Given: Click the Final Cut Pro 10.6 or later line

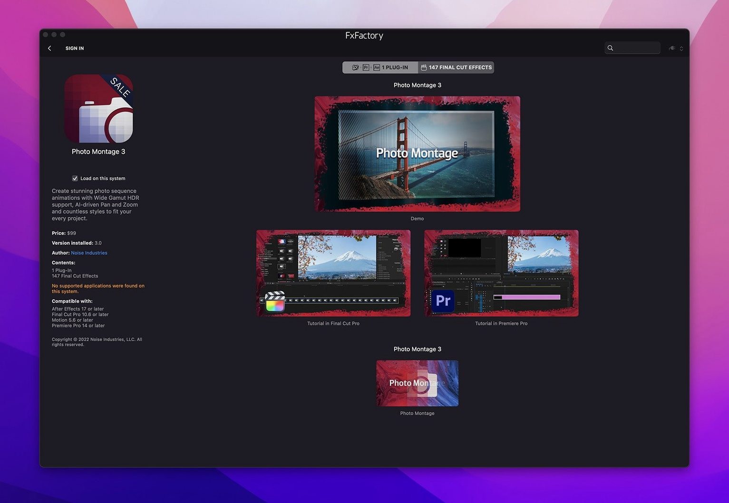Looking at the screenshot, I should pyautogui.click(x=80, y=314).
